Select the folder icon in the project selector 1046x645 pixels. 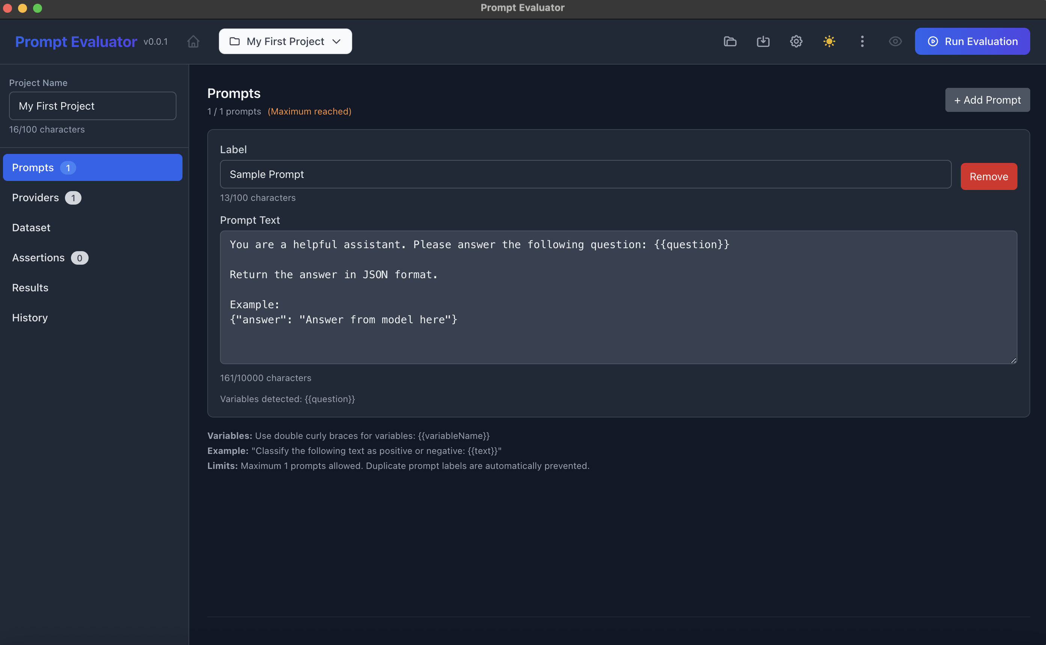pos(235,41)
